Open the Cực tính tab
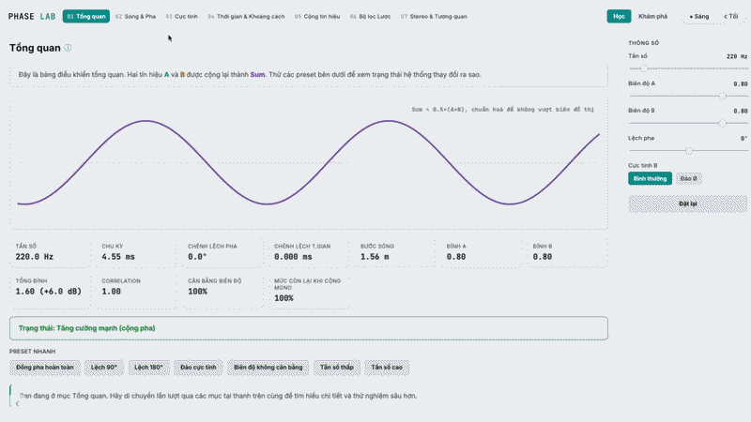 (x=181, y=16)
